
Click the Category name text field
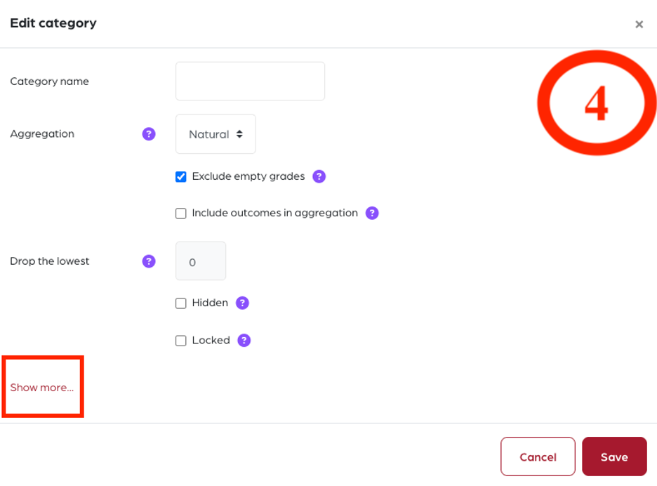point(250,81)
